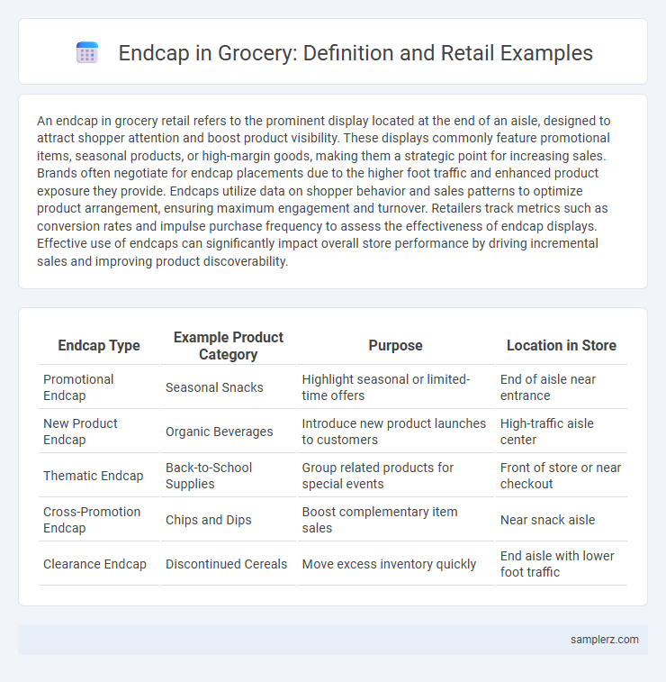Select 'Group related products for special events' cell

point(395,476)
